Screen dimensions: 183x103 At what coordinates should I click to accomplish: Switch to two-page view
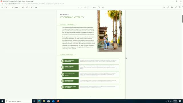[x=103, y=7]
